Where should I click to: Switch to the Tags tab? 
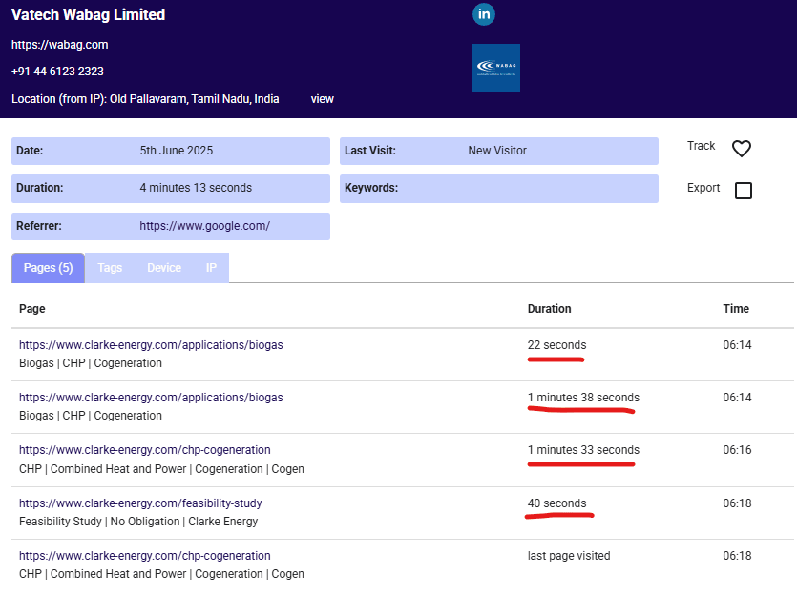click(x=110, y=268)
